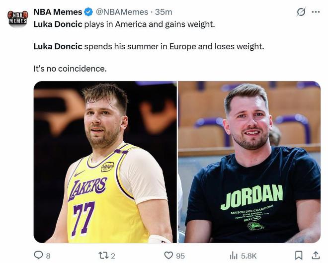Open the three-dot more options menu
The width and height of the screenshot is (328, 263).
point(316,12)
